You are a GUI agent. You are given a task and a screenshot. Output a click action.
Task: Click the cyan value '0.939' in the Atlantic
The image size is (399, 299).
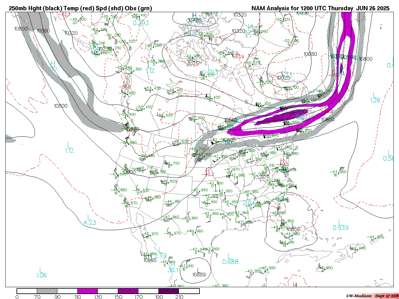point(340,228)
